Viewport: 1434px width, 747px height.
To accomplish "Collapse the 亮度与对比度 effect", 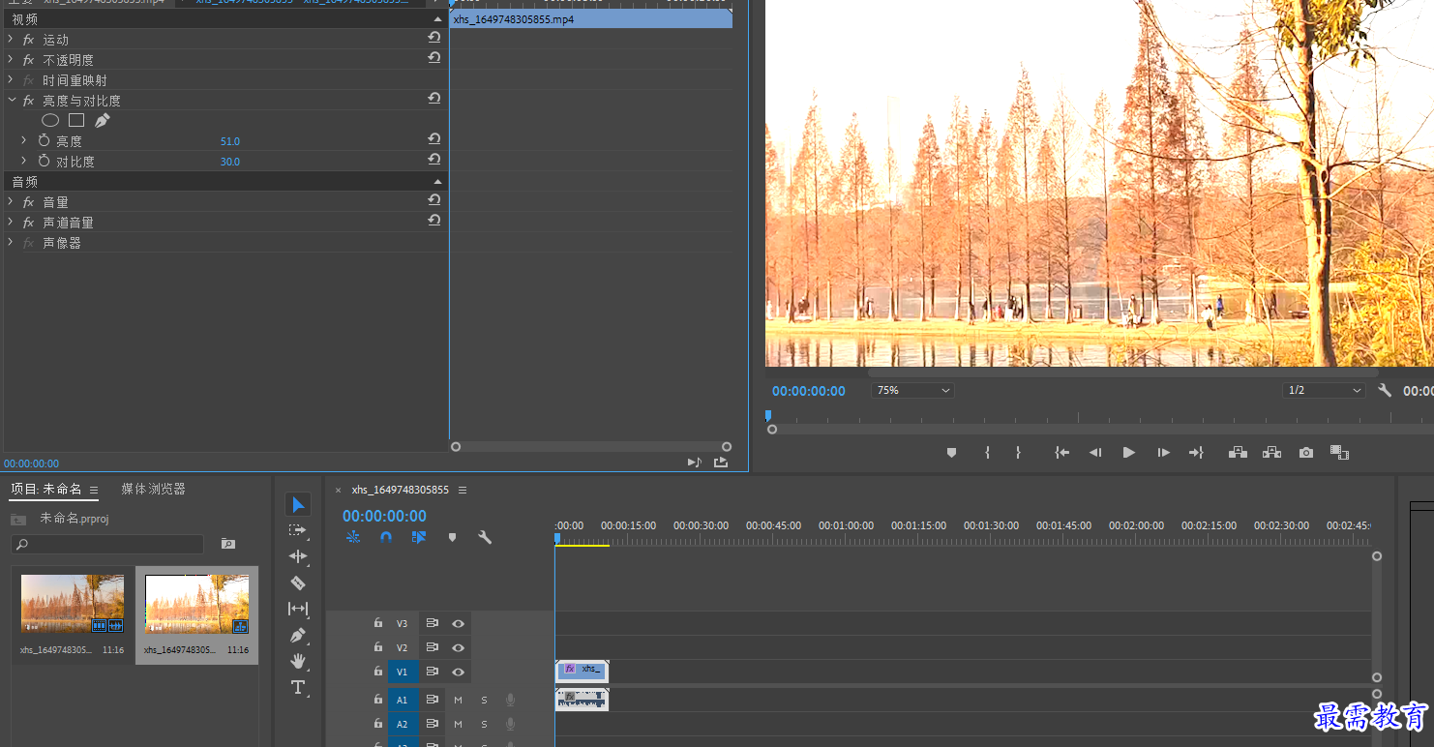I will coord(11,101).
